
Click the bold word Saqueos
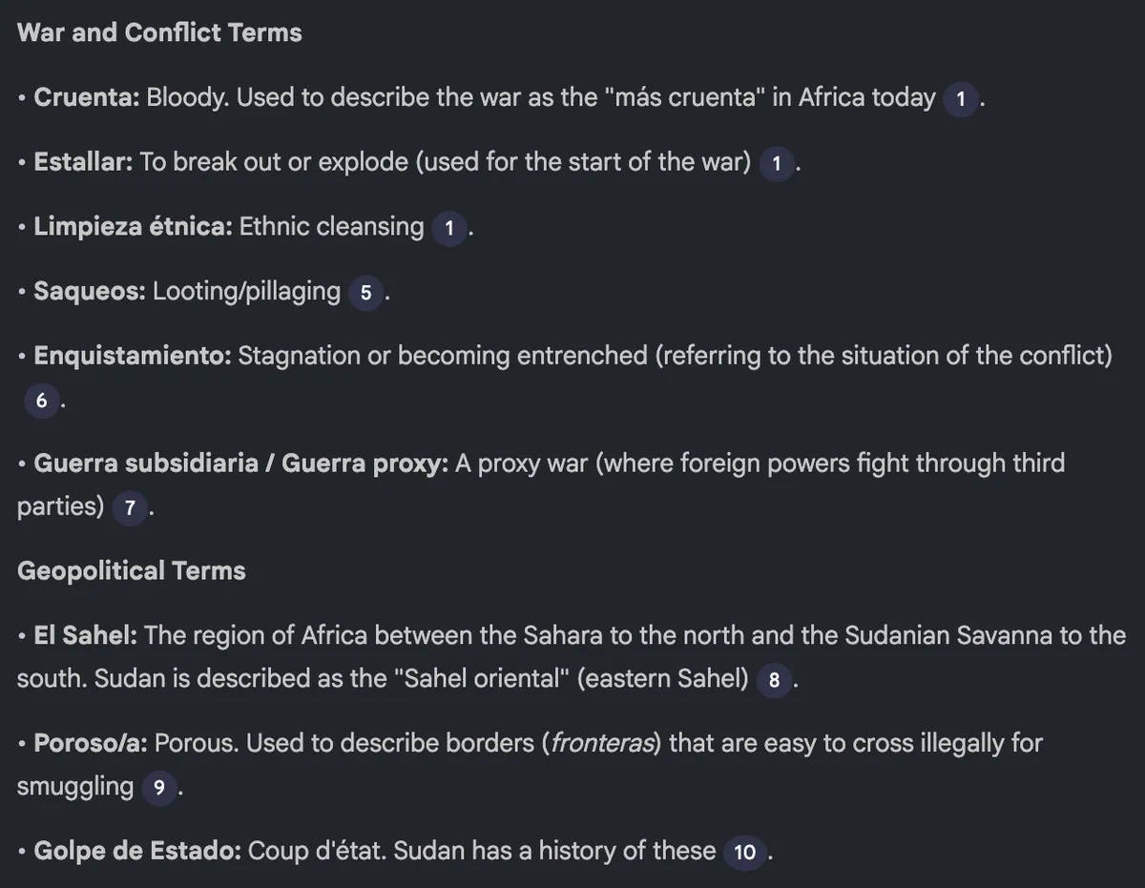(90, 291)
